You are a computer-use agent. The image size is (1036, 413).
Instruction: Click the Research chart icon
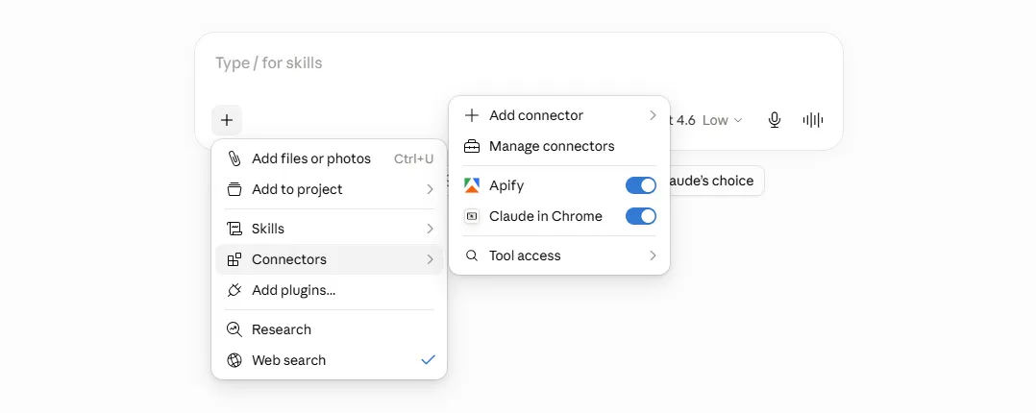click(234, 329)
